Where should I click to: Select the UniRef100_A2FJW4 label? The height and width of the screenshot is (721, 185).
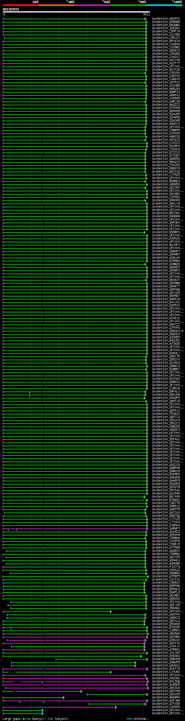(x=166, y=701)
